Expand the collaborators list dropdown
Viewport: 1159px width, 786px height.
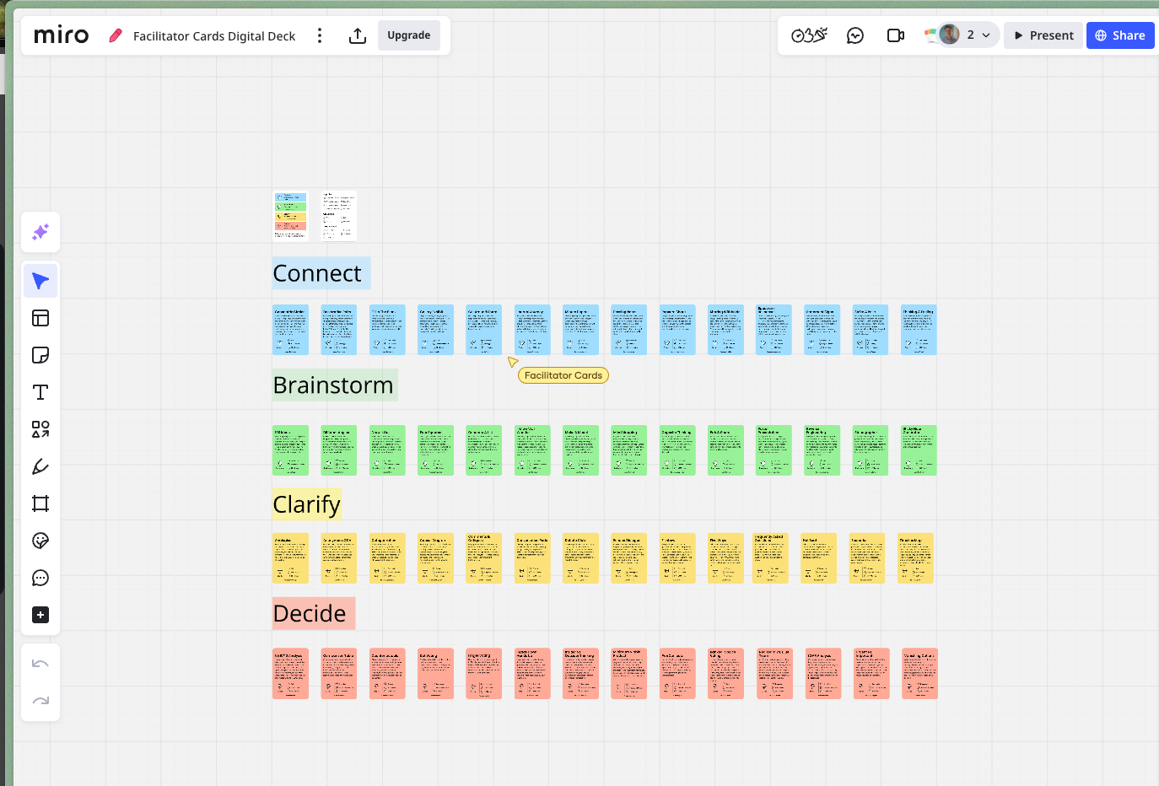pyautogui.click(x=986, y=35)
